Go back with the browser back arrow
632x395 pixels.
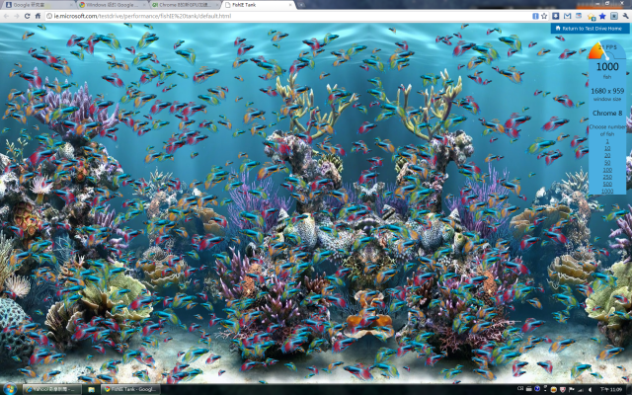pyautogui.click(x=6, y=16)
